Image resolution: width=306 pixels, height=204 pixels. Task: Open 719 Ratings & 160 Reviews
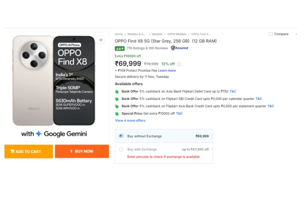(147, 48)
